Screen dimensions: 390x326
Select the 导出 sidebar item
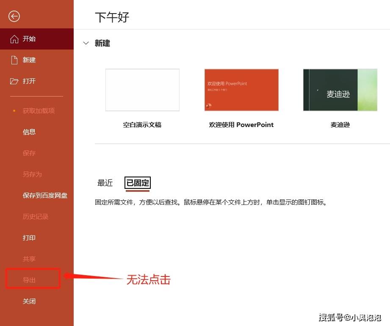click(37, 280)
